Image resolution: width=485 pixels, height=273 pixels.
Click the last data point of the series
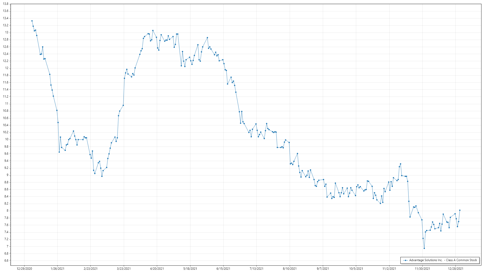[460, 210]
